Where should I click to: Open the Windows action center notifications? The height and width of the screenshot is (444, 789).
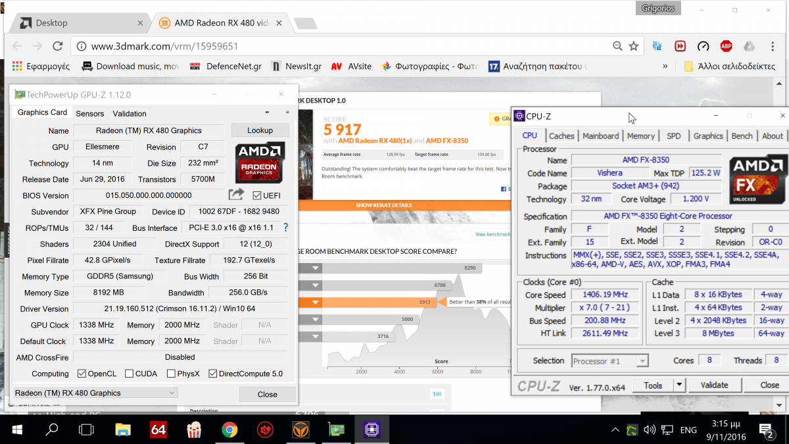(x=767, y=430)
